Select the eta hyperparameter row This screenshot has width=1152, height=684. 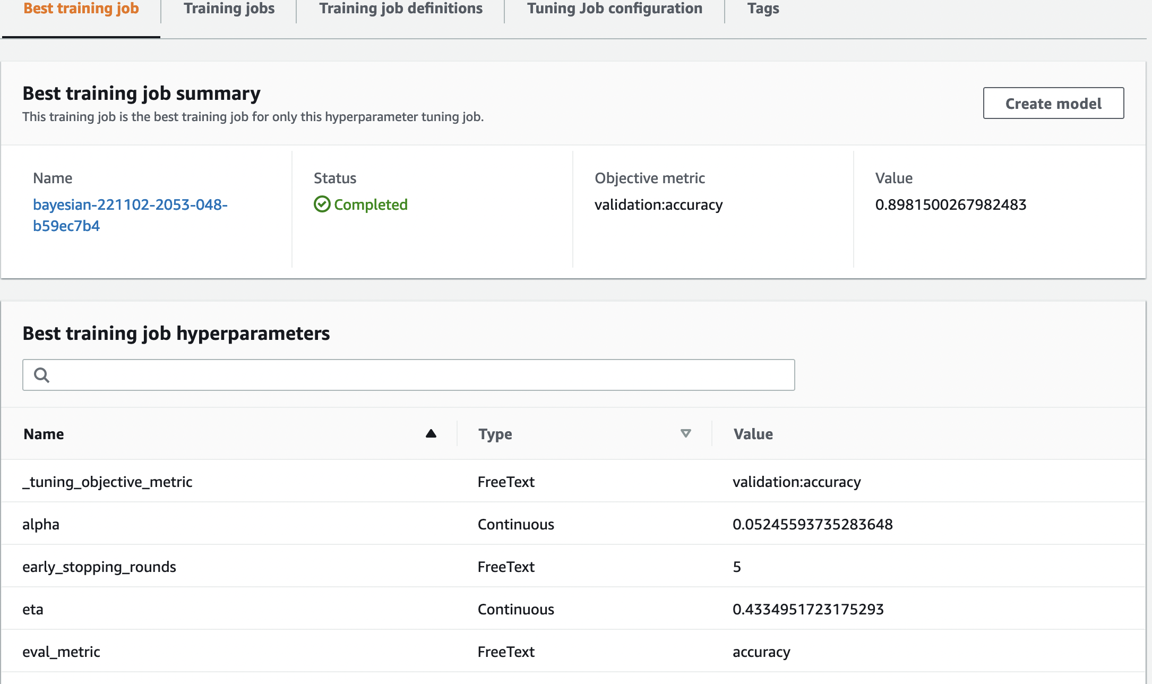coord(33,609)
